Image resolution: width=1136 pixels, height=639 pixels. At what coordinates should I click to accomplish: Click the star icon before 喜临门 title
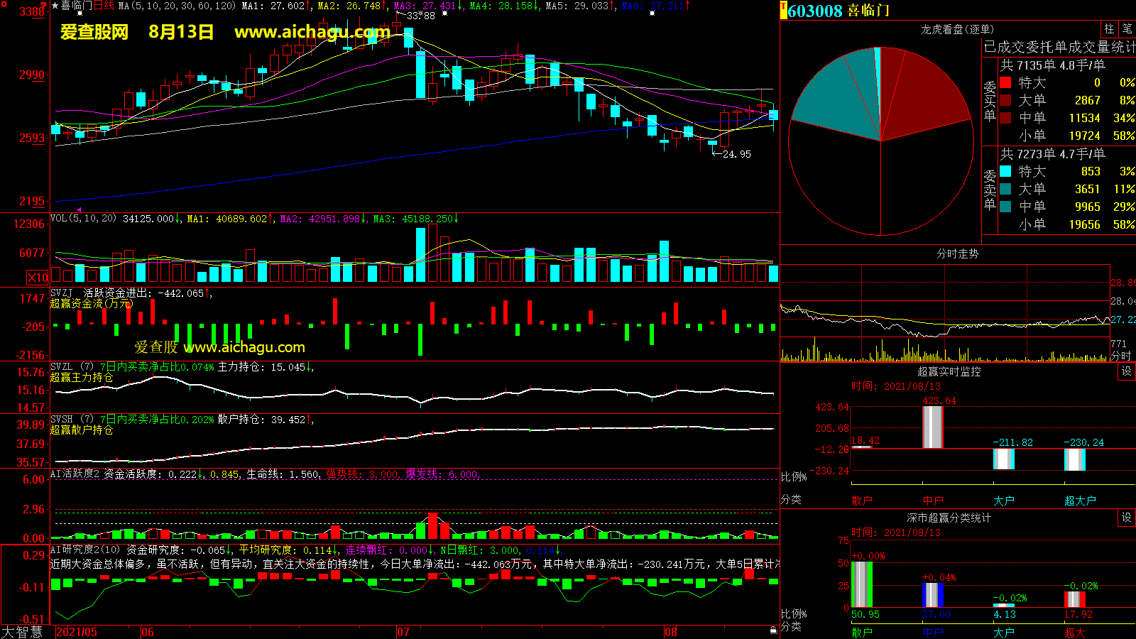(55, 6)
